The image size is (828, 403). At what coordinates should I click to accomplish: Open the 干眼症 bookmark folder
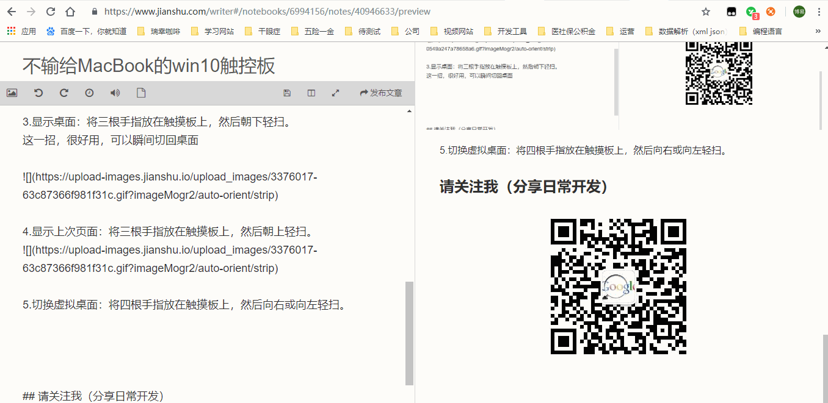tap(263, 31)
